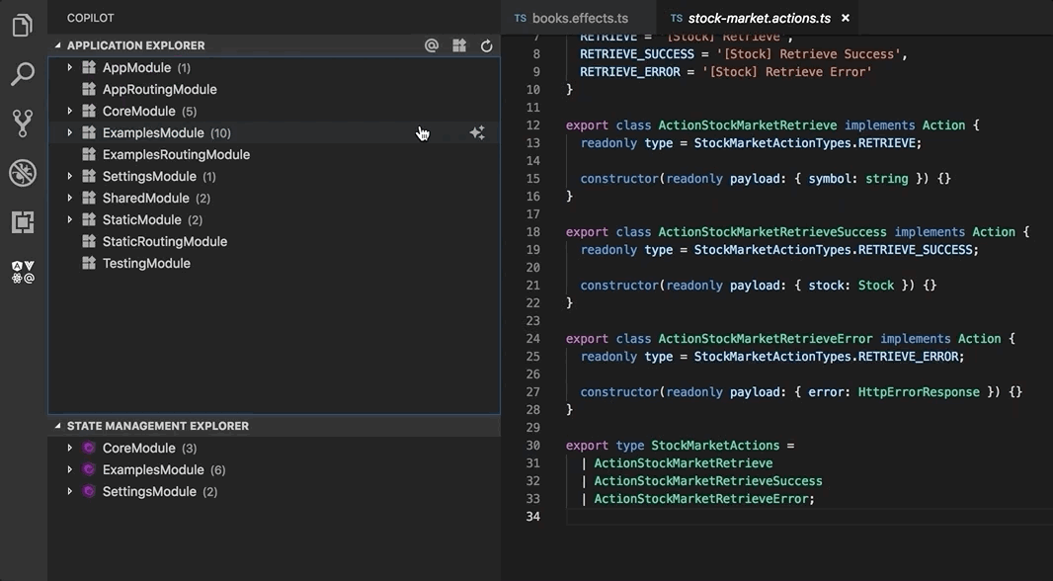The width and height of the screenshot is (1053, 581).
Task: Click ActionStockMarketRetrieveSuccess on line 32
Action: (708, 481)
